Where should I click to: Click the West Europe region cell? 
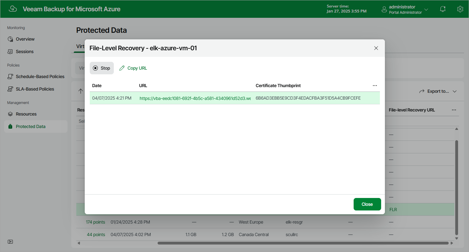251,222
